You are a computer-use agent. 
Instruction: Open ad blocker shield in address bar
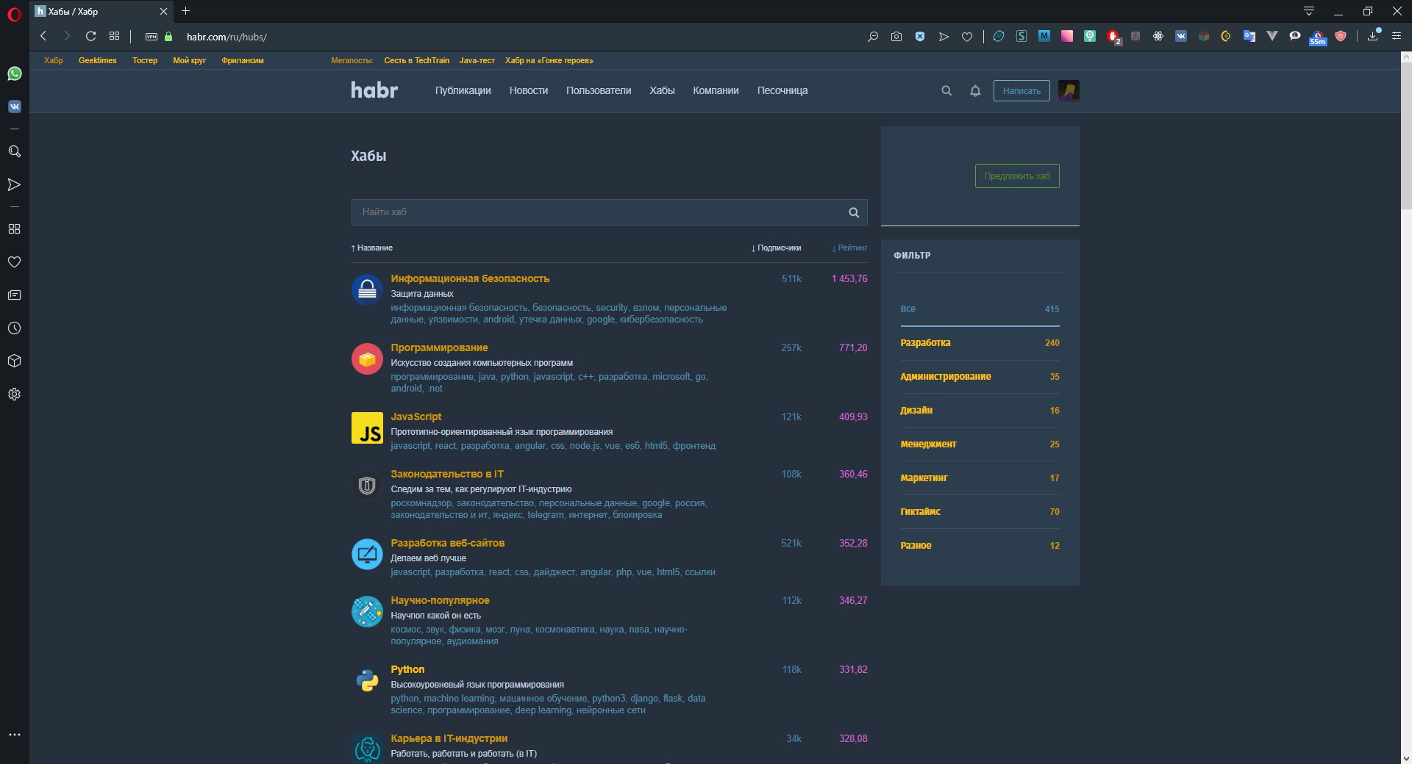pyautogui.click(x=920, y=36)
